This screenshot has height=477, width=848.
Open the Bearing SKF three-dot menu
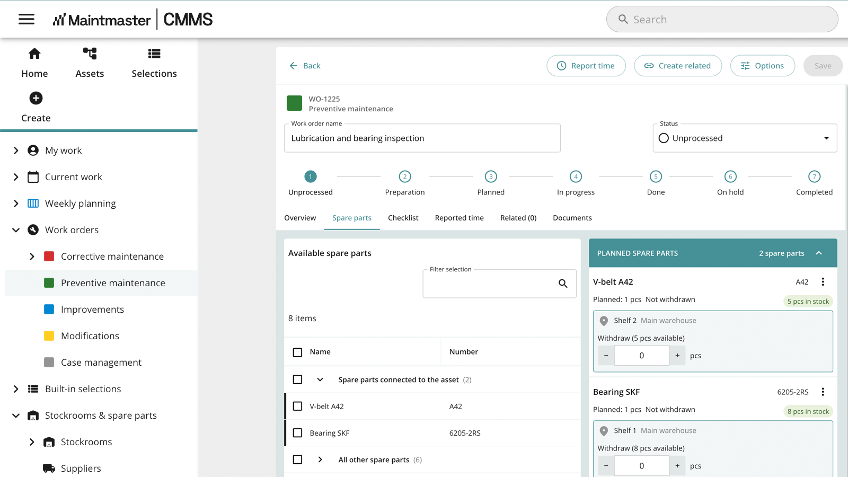coord(823,392)
